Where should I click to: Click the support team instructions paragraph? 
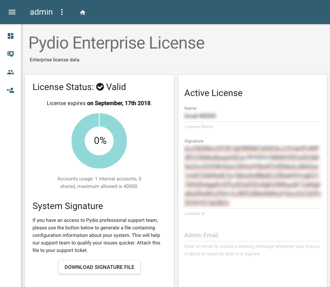tap(97, 235)
